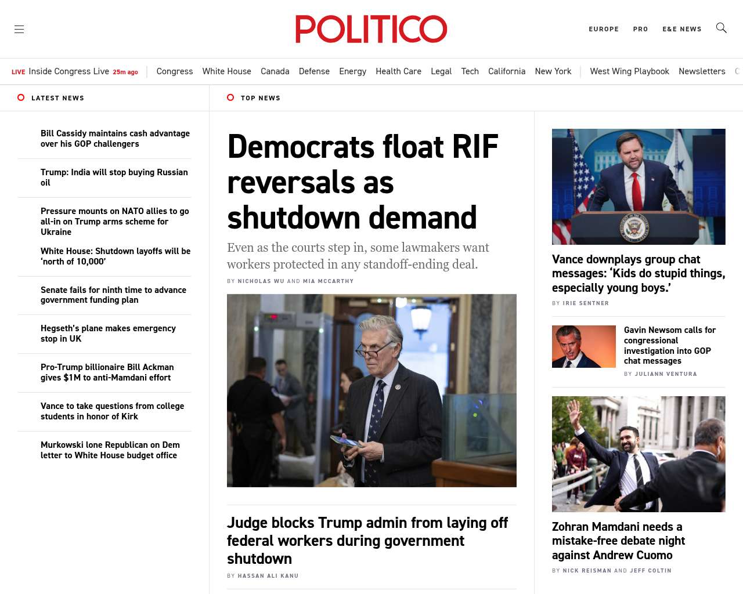The image size is (743, 594).
Task: Click the red Latest News circle icon
Action: [21, 97]
